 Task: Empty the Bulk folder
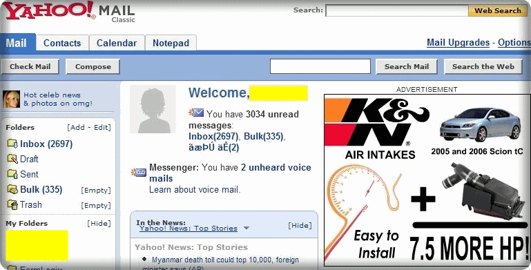[x=96, y=191]
